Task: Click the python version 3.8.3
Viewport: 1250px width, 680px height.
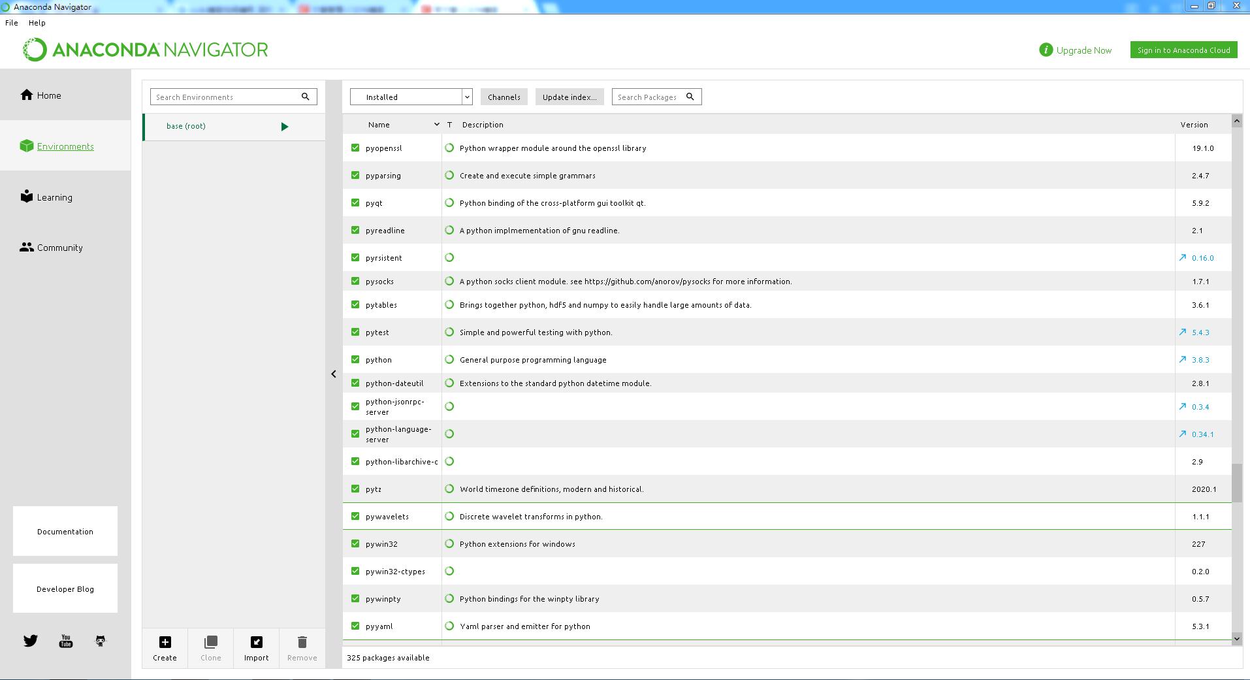Action: point(1200,360)
